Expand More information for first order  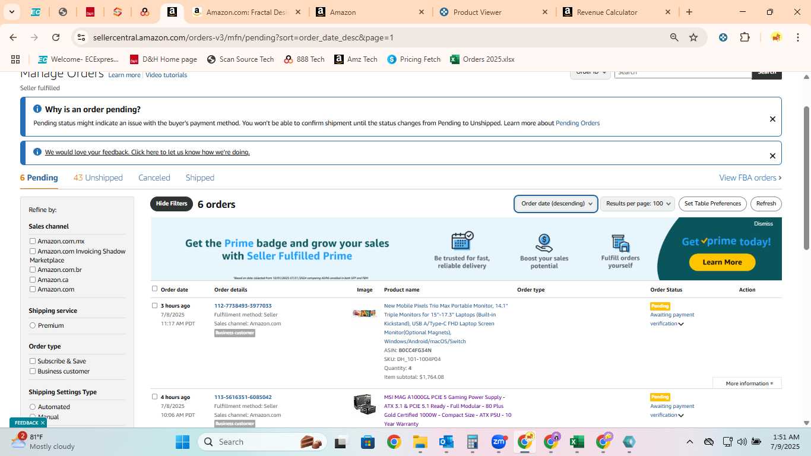tap(747, 384)
